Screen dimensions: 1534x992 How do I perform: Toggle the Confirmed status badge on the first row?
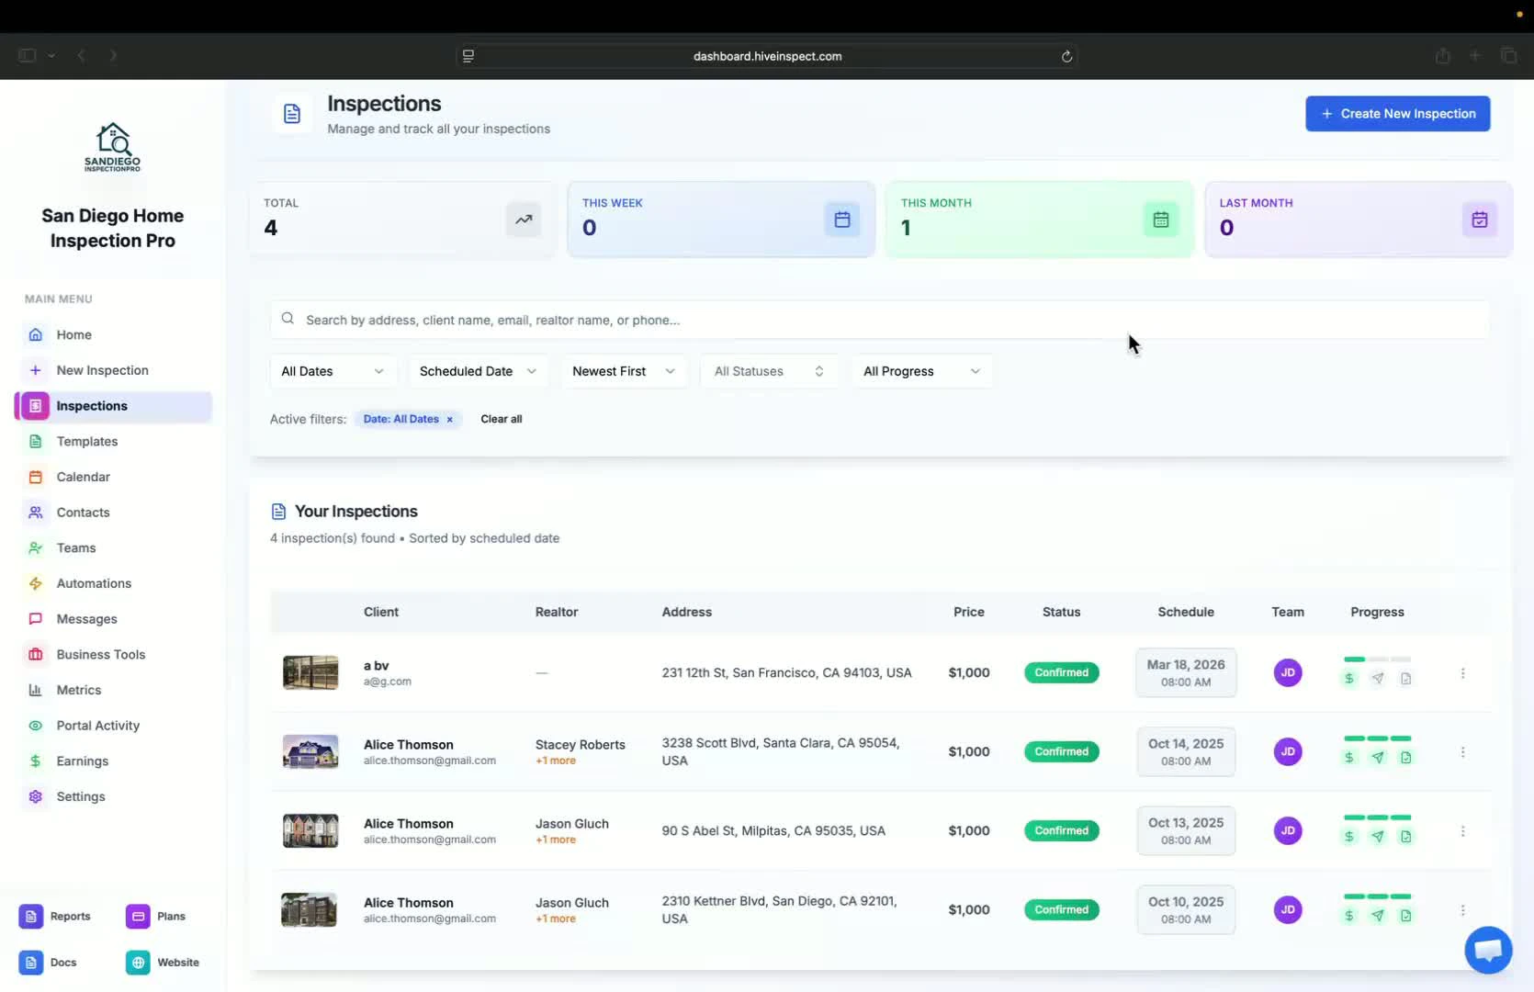1060,672
